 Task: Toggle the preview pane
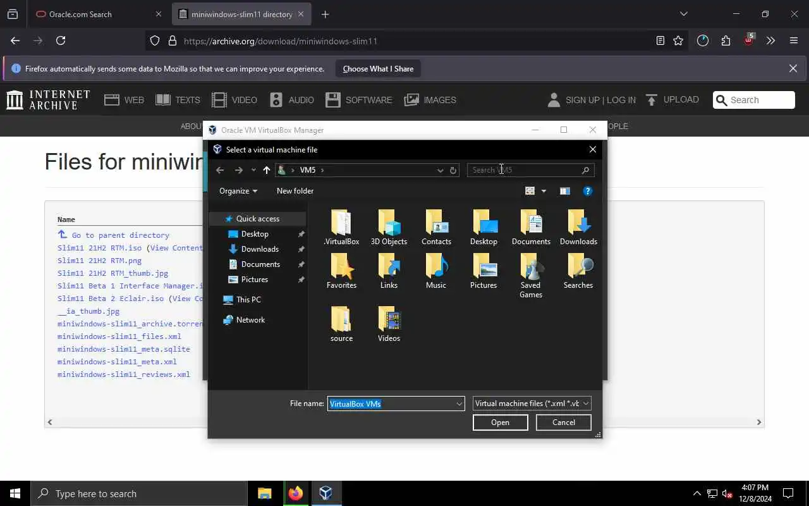click(565, 191)
